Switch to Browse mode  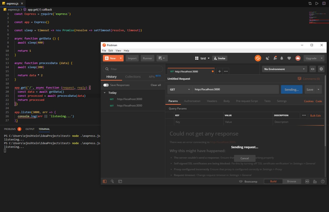[291, 181]
